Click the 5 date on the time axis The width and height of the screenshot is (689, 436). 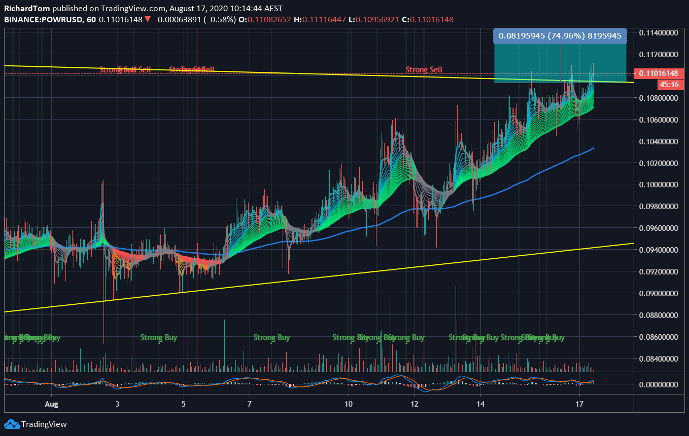tap(184, 404)
